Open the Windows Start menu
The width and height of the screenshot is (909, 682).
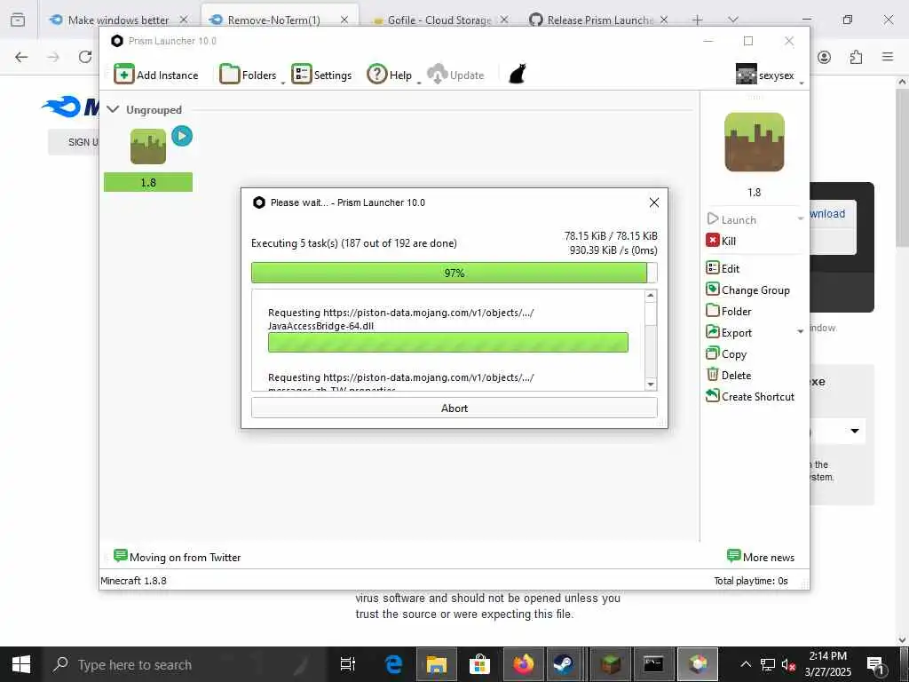point(21,664)
